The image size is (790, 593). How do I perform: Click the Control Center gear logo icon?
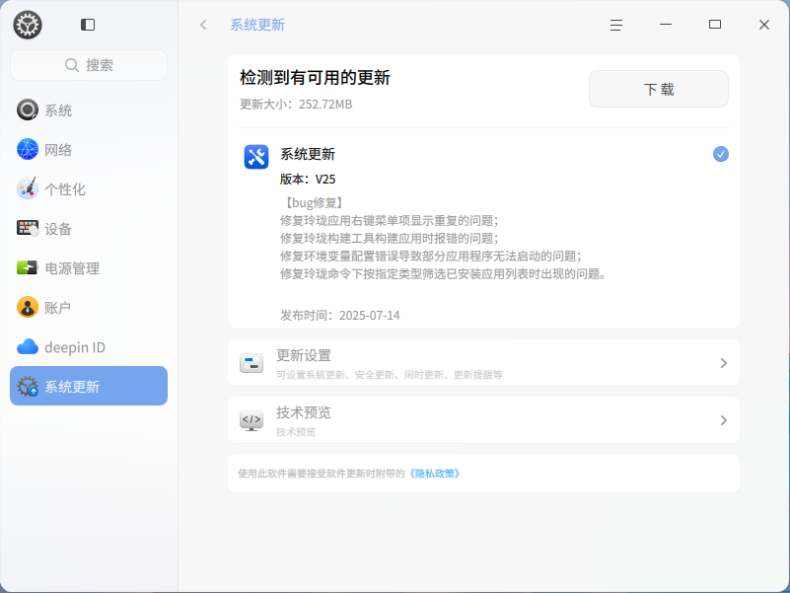[x=28, y=25]
